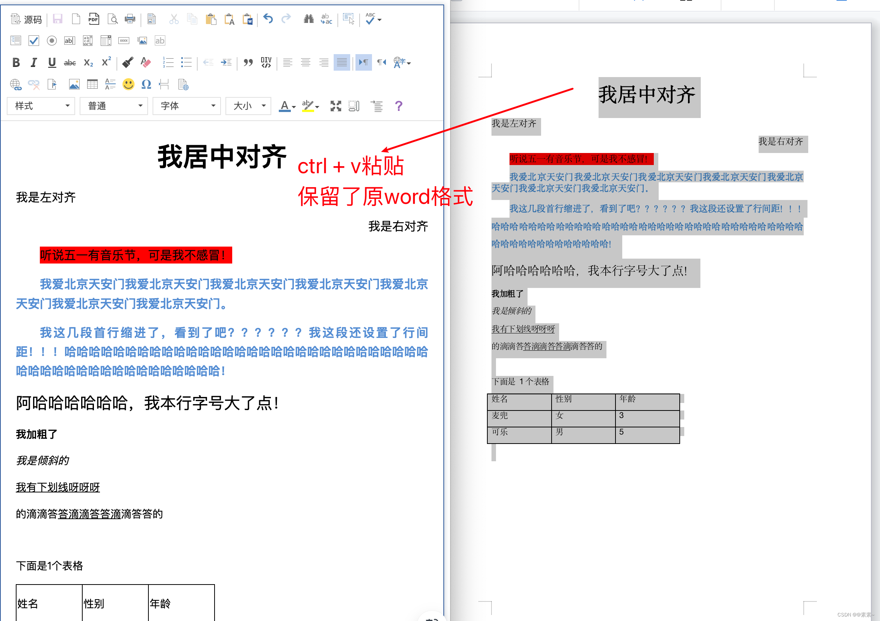This screenshot has height=621, width=880.
Task: Click the Undo arrow icon
Action: coord(268,19)
